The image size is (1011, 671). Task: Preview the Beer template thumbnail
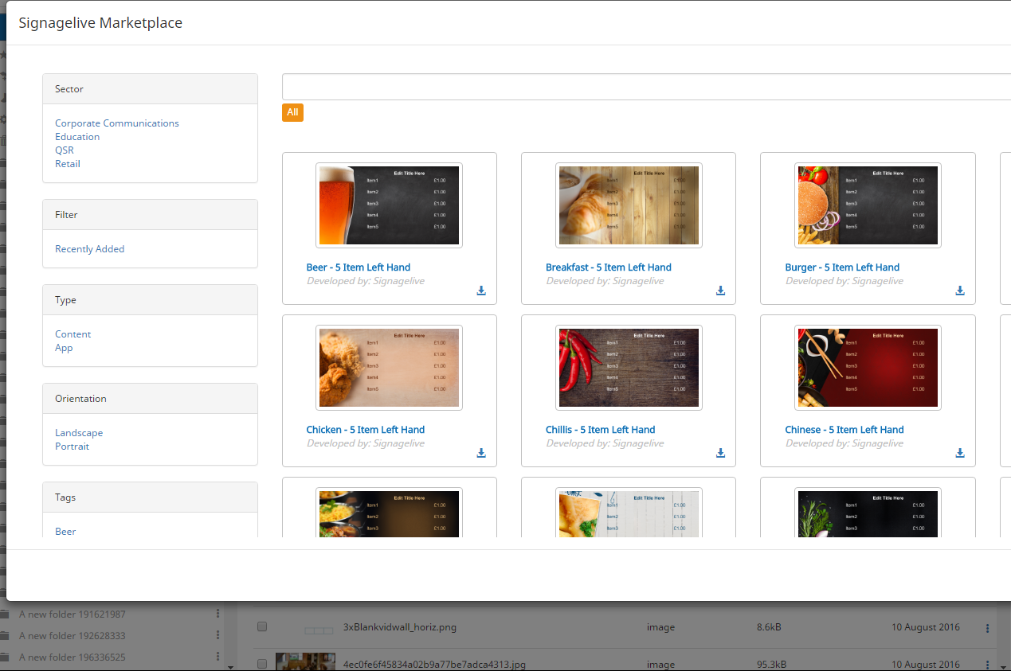pos(390,205)
